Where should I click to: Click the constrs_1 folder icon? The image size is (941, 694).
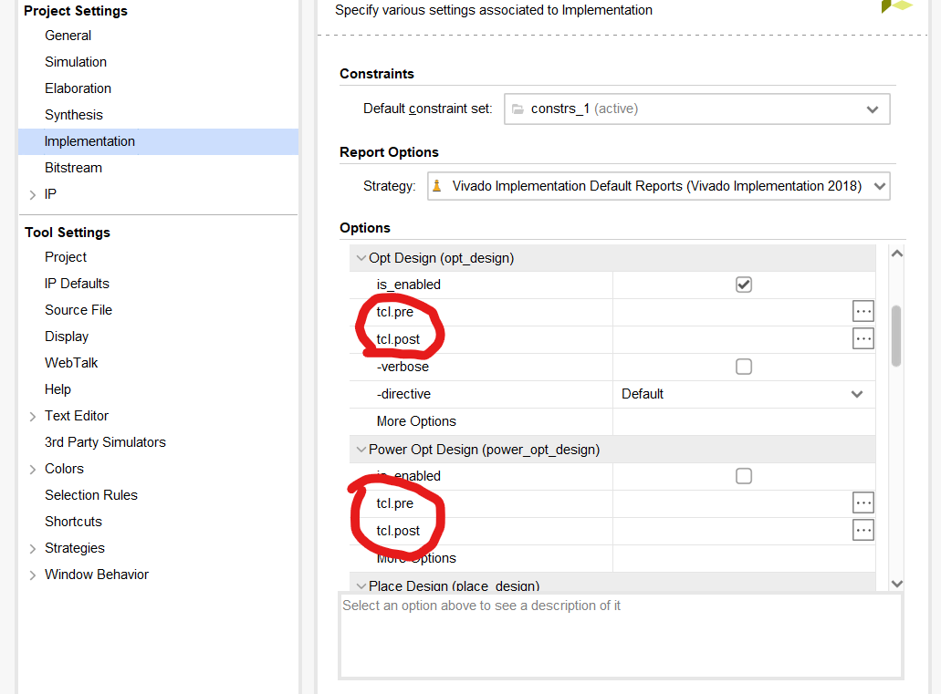[x=518, y=109]
